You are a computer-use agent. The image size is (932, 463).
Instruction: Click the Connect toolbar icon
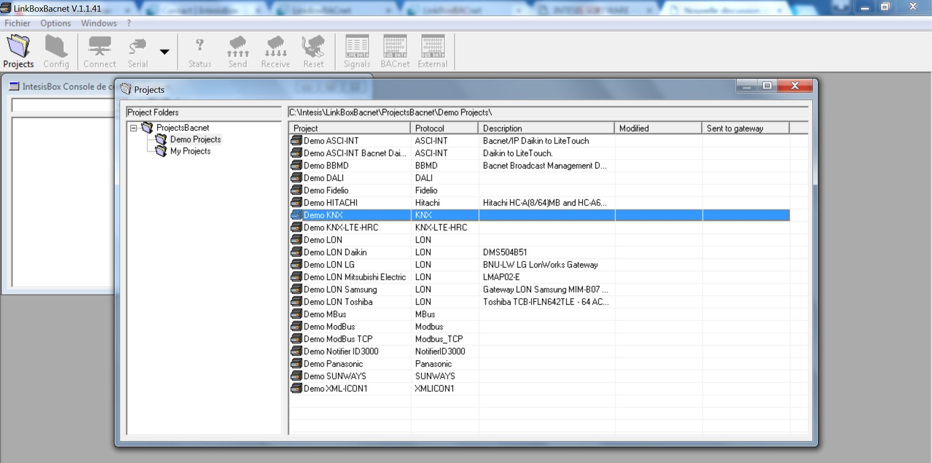tap(100, 51)
